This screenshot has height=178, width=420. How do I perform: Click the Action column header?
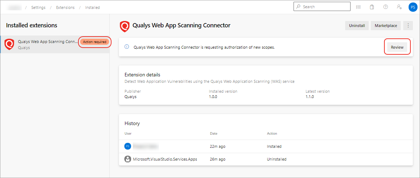(272, 133)
